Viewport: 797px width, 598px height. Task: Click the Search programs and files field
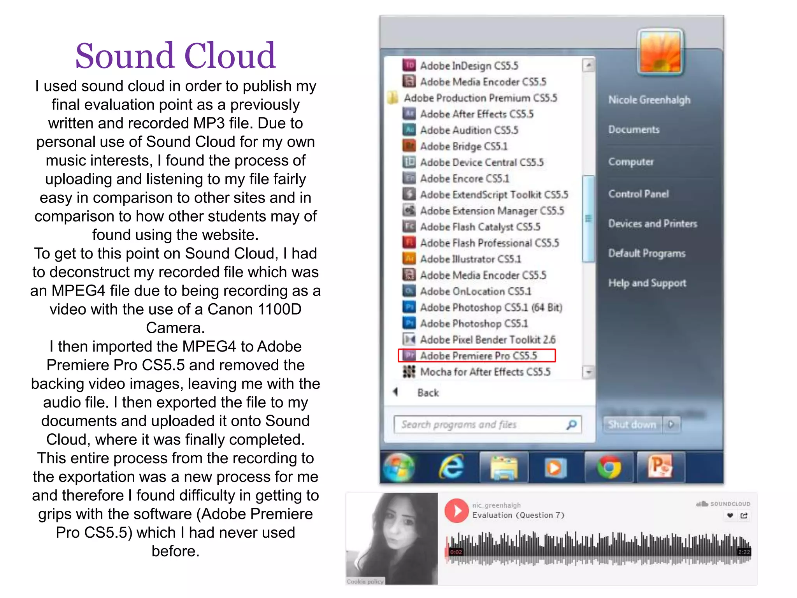(488, 424)
